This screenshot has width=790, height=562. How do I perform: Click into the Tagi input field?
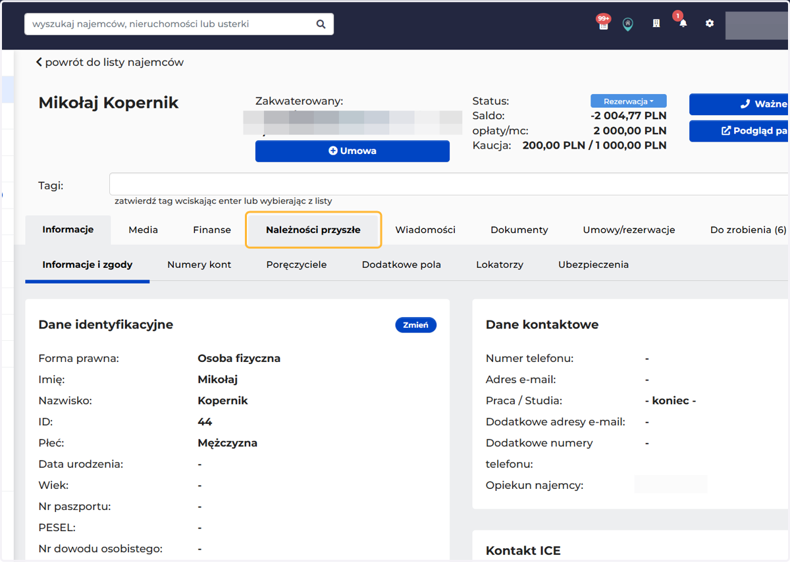(450, 184)
